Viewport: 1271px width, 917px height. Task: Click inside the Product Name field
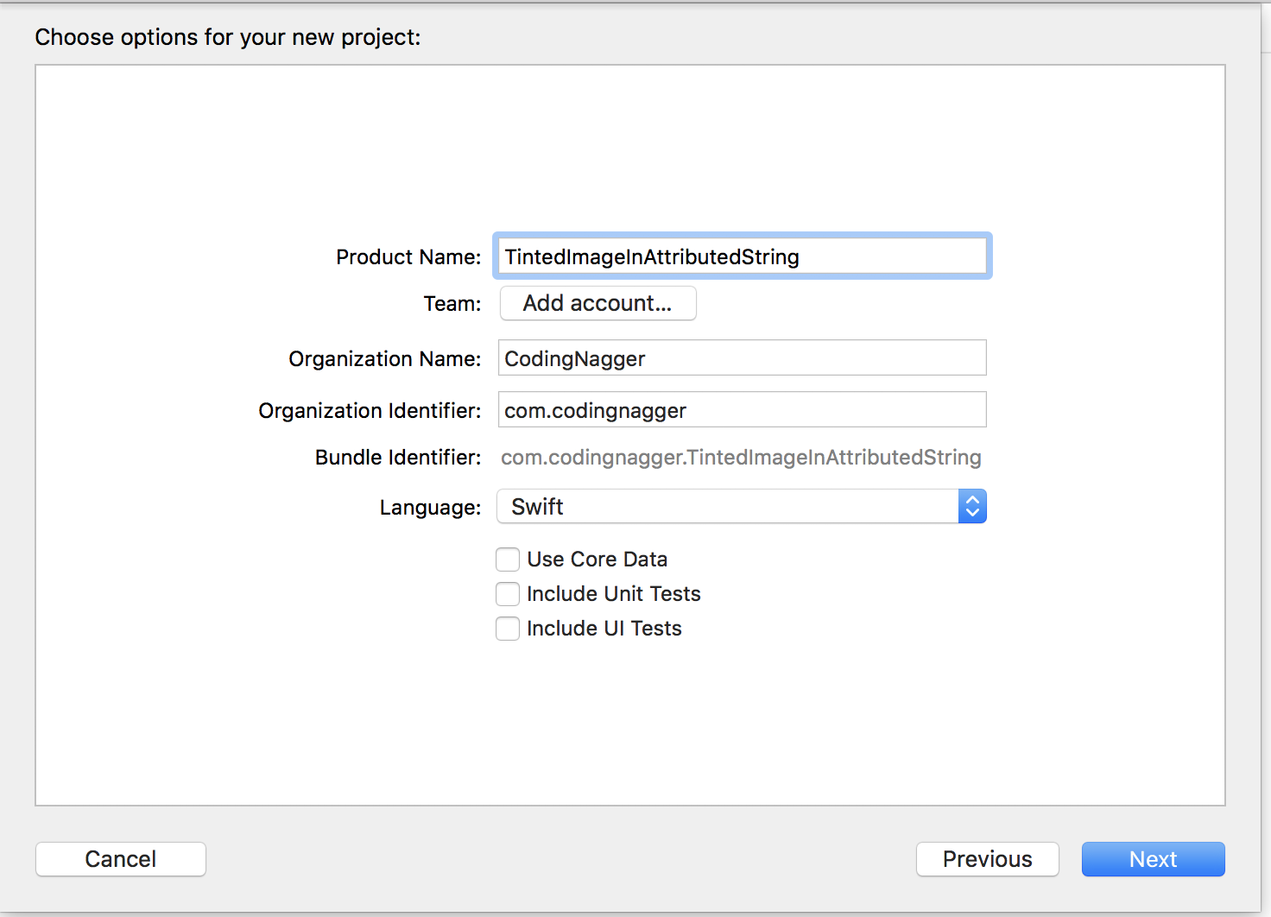pos(741,256)
